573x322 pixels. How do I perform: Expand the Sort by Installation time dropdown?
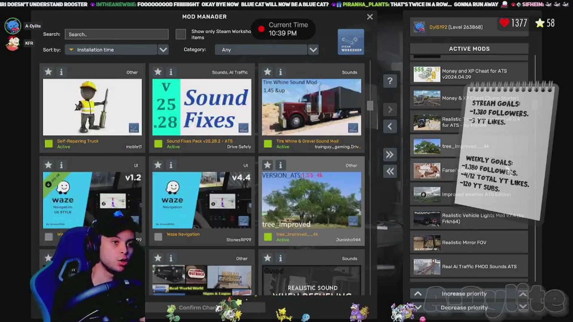pos(163,50)
